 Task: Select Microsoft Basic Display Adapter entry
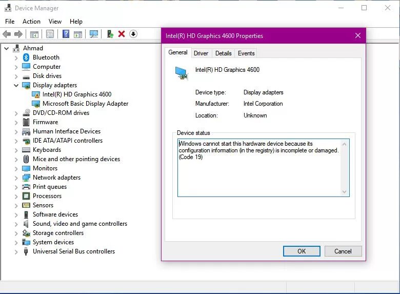coord(85,103)
